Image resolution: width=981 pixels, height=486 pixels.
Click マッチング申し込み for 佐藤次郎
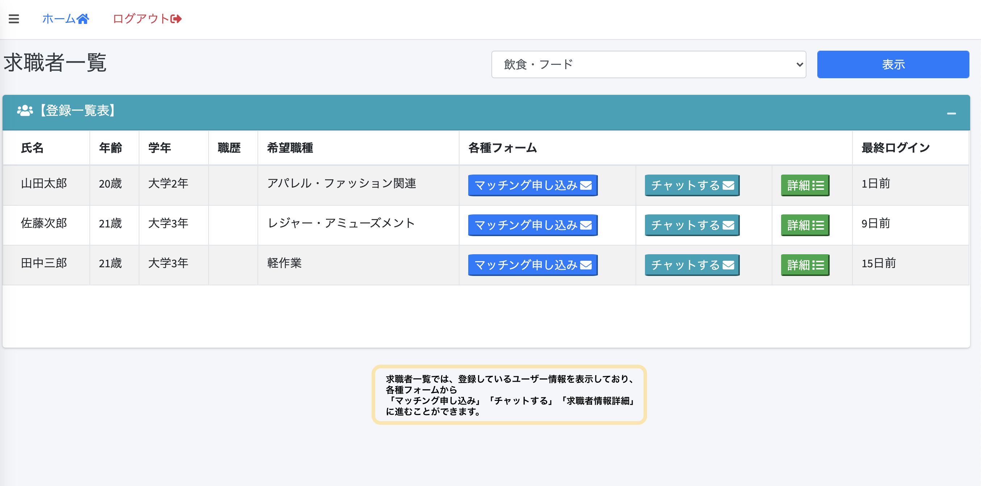tap(532, 225)
